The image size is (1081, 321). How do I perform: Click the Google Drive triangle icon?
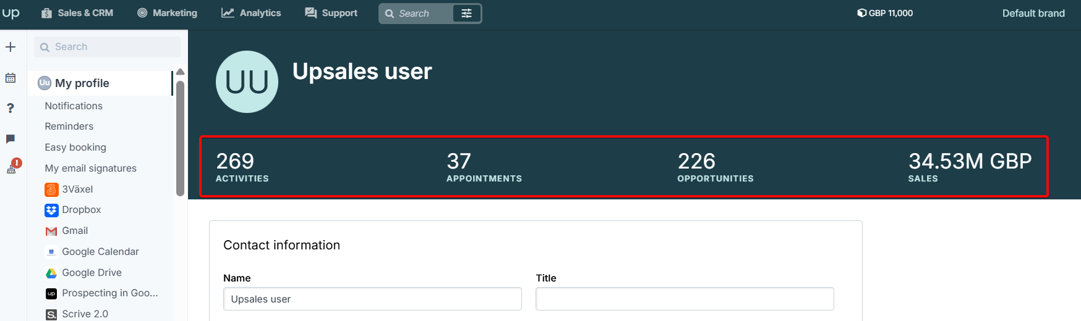[x=51, y=273]
